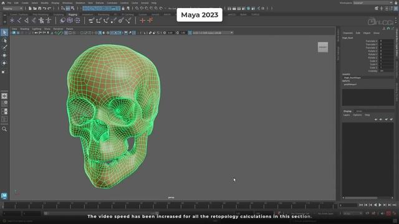Screen dimensions: 399x224
Task: Open the search magnifier in left sidebar
Action: coord(4,129)
